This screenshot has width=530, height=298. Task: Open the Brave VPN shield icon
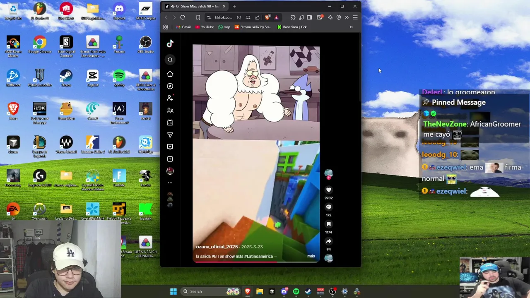coord(339,17)
